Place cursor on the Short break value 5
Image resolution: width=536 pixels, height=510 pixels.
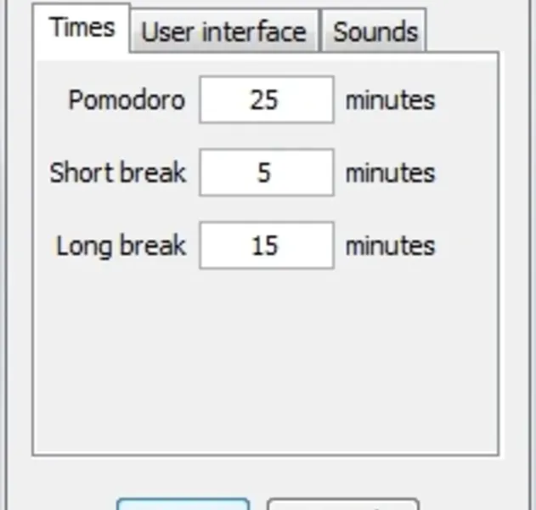click(264, 173)
